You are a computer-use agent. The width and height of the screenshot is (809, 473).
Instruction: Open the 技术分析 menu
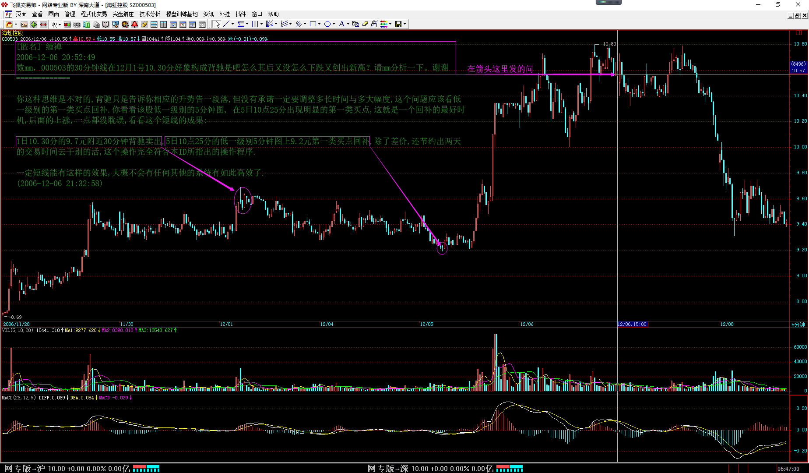[x=150, y=14]
